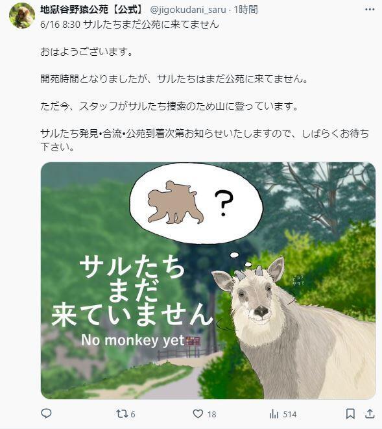Image resolution: width=382 pixels, height=429 pixels.
Task: Click the share upload arrow icon
Action: click(370, 413)
